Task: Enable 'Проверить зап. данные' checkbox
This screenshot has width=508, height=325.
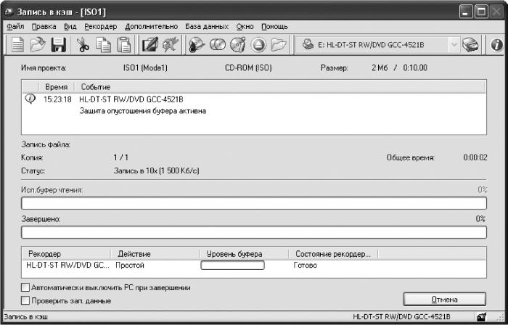Action: 25,301
